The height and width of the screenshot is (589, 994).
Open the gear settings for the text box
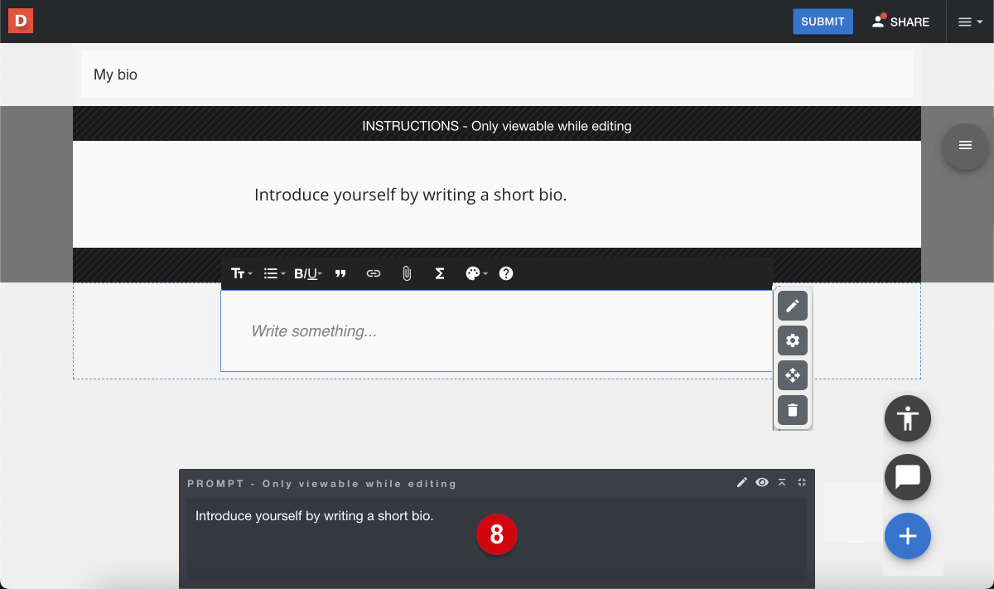click(x=793, y=340)
